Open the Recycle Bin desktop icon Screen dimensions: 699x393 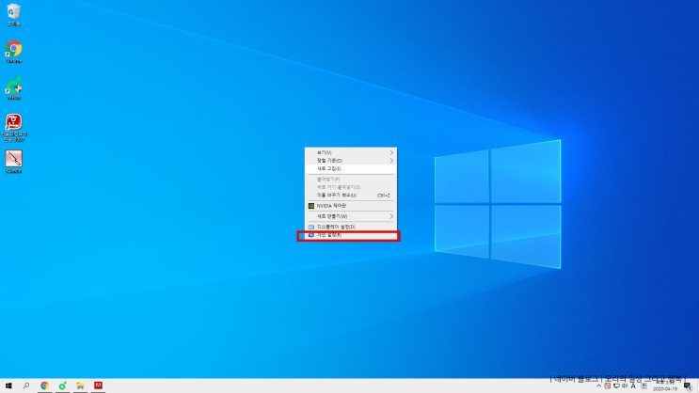tap(14, 15)
